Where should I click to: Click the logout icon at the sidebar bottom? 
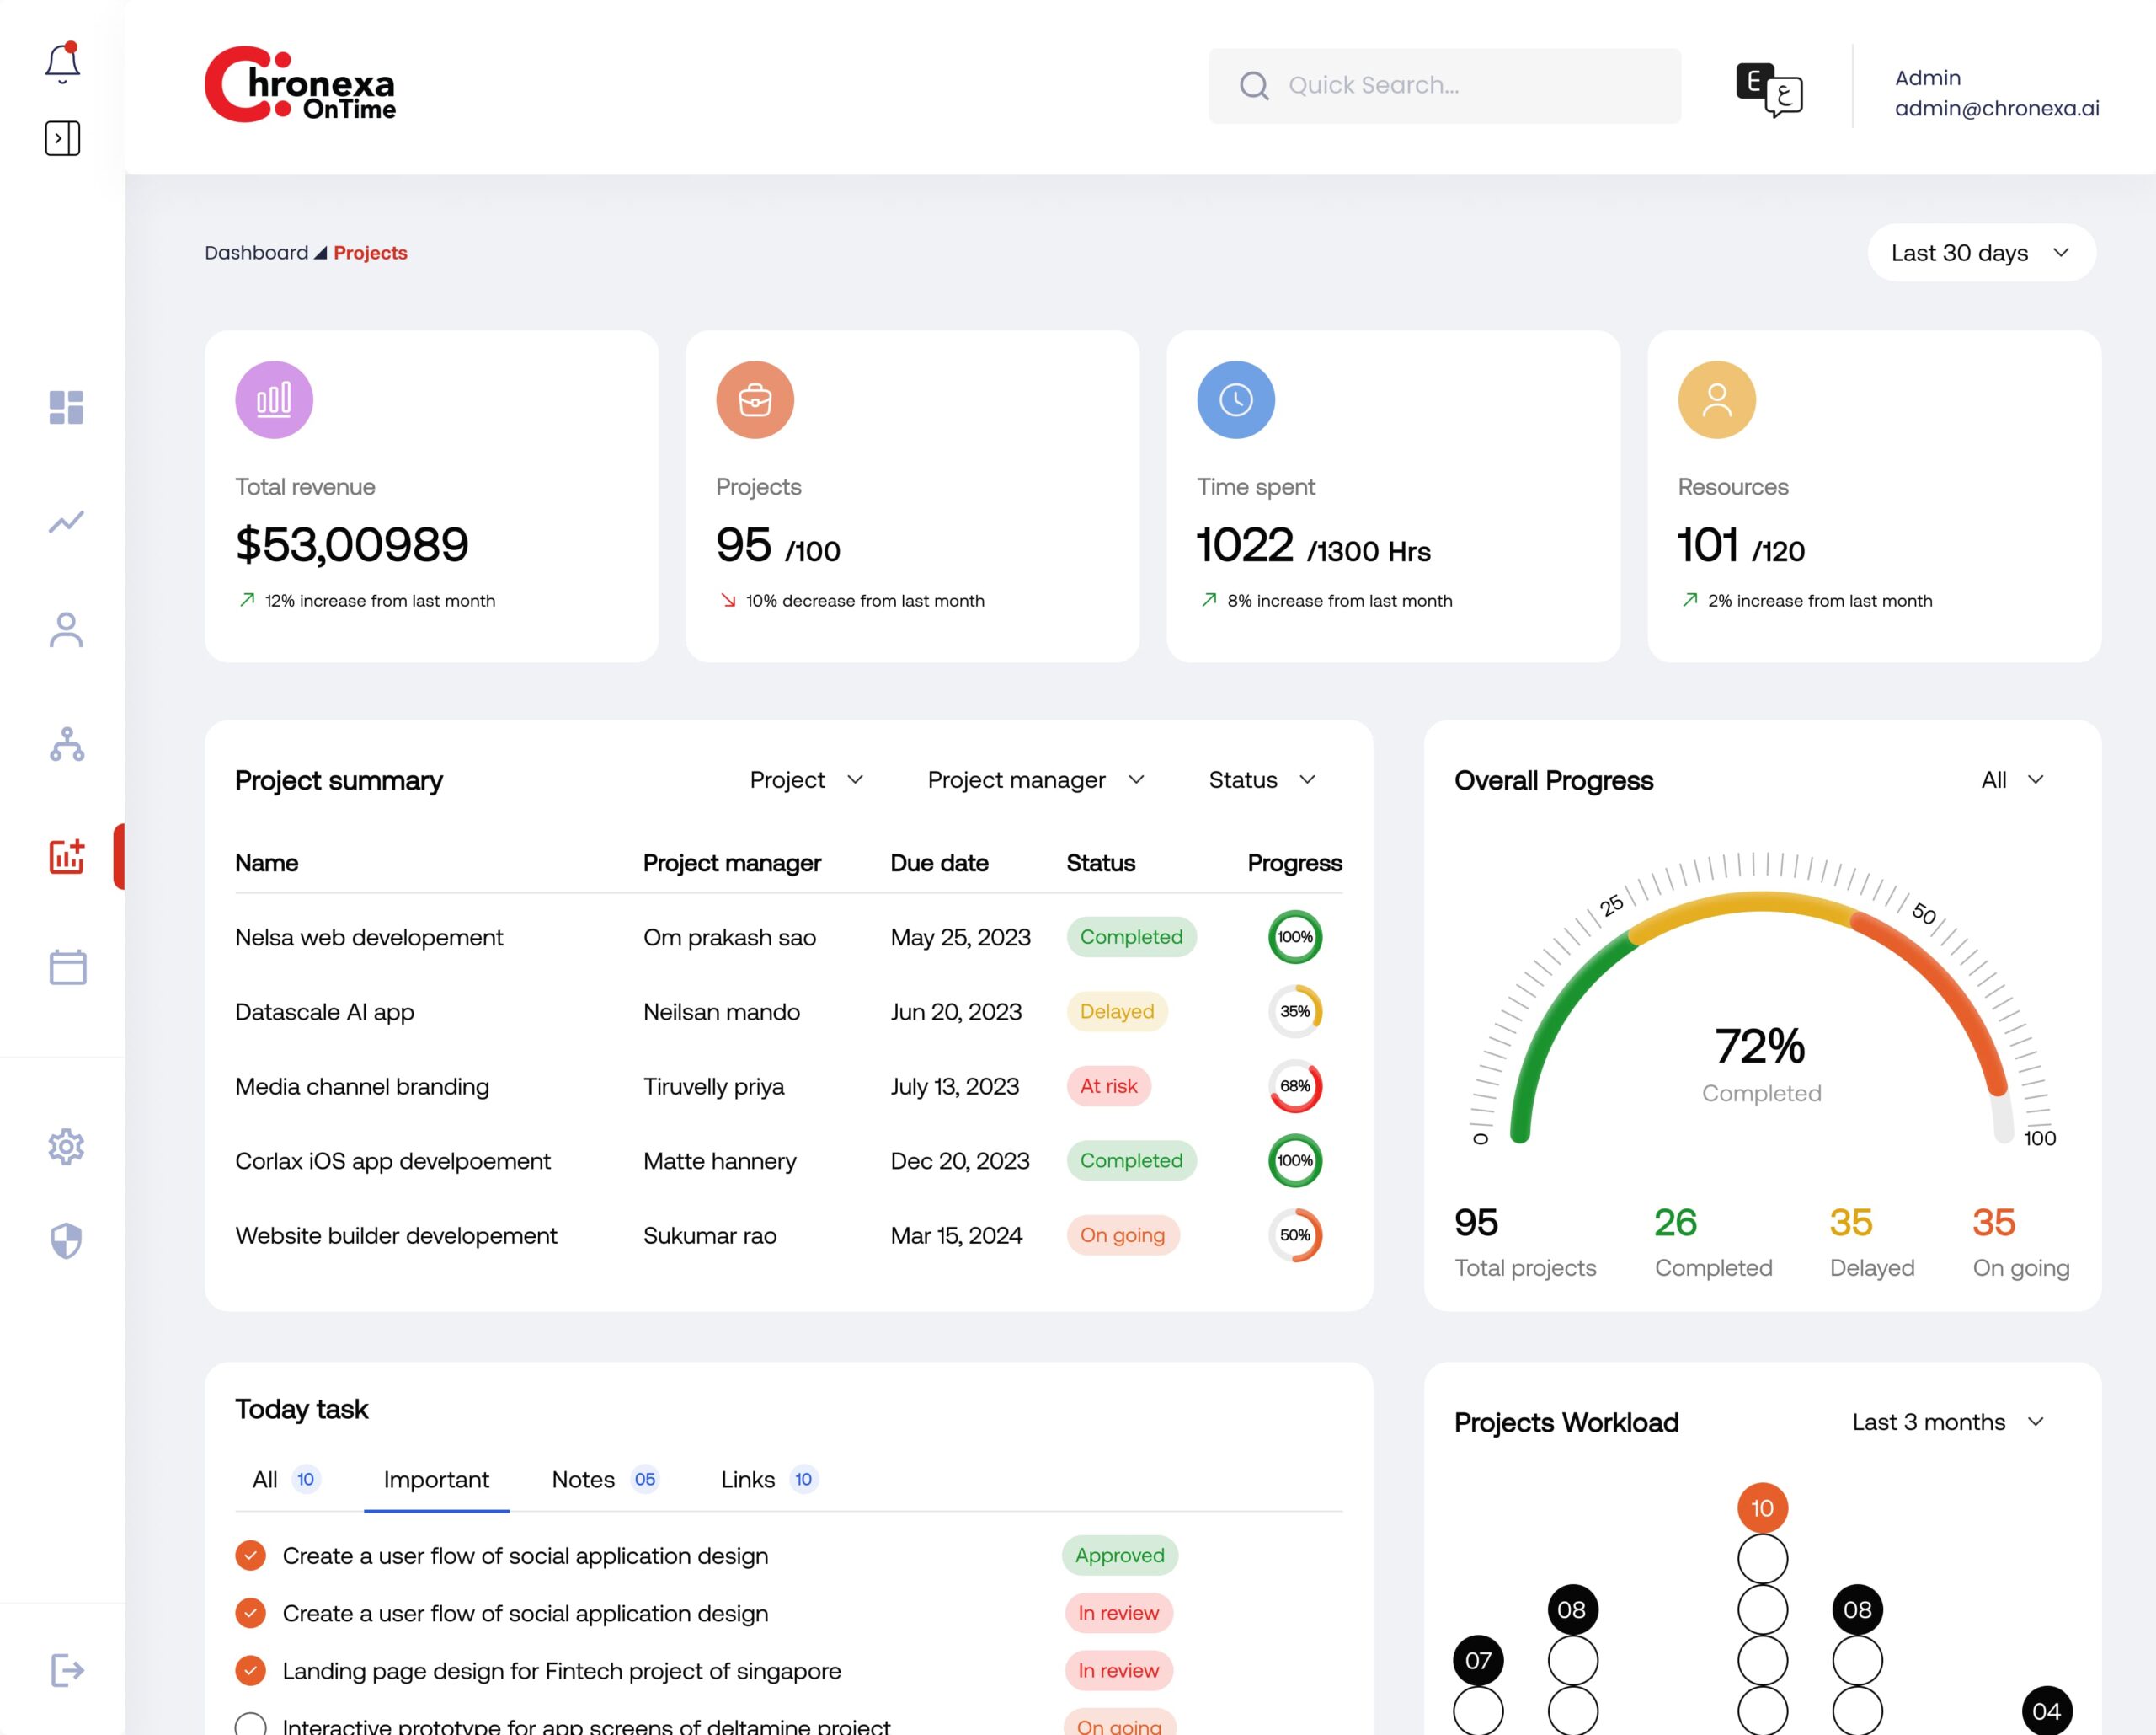click(66, 1669)
